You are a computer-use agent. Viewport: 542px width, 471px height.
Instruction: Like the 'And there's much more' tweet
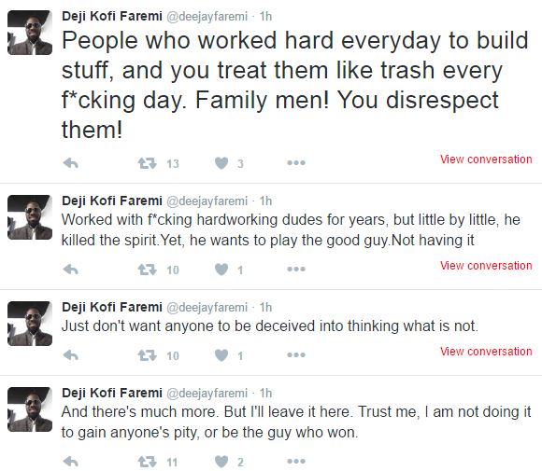tap(221, 462)
